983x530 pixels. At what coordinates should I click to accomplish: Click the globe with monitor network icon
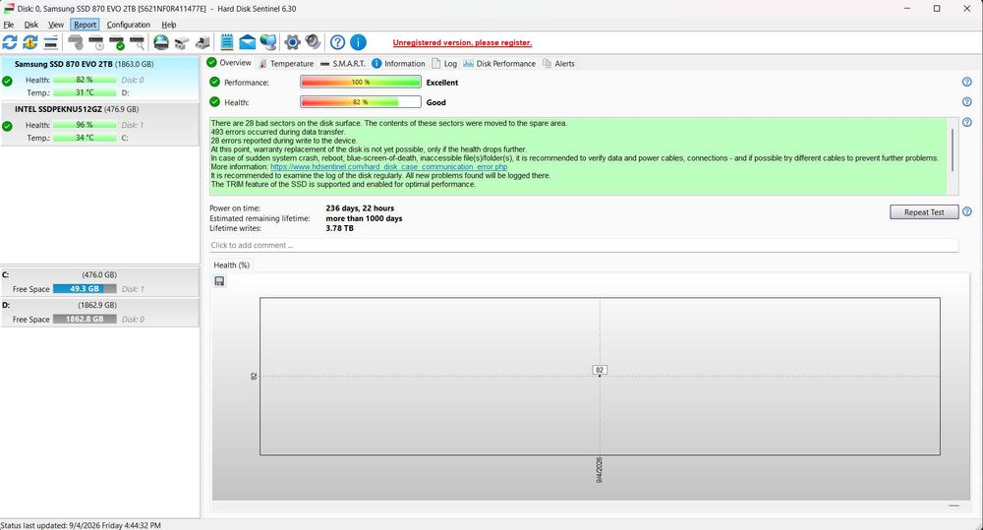click(x=268, y=42)
